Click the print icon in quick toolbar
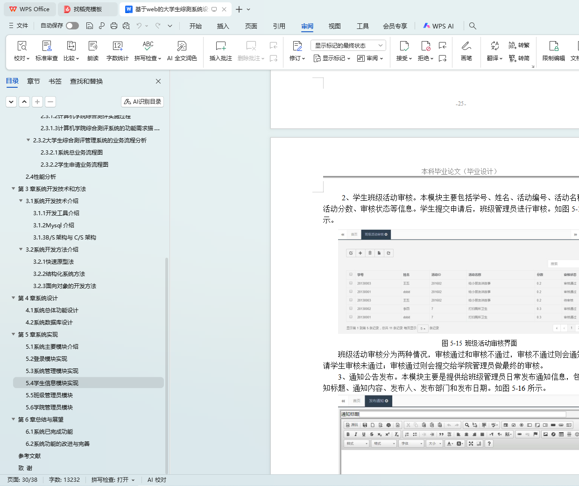 (x=114, y=26)
